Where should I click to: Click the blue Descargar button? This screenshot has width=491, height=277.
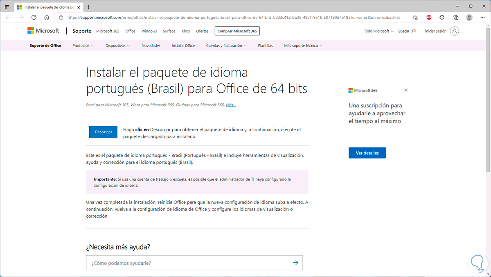103,132
